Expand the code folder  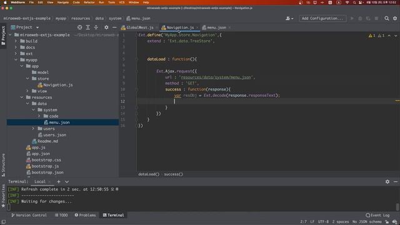click(39, 116)
